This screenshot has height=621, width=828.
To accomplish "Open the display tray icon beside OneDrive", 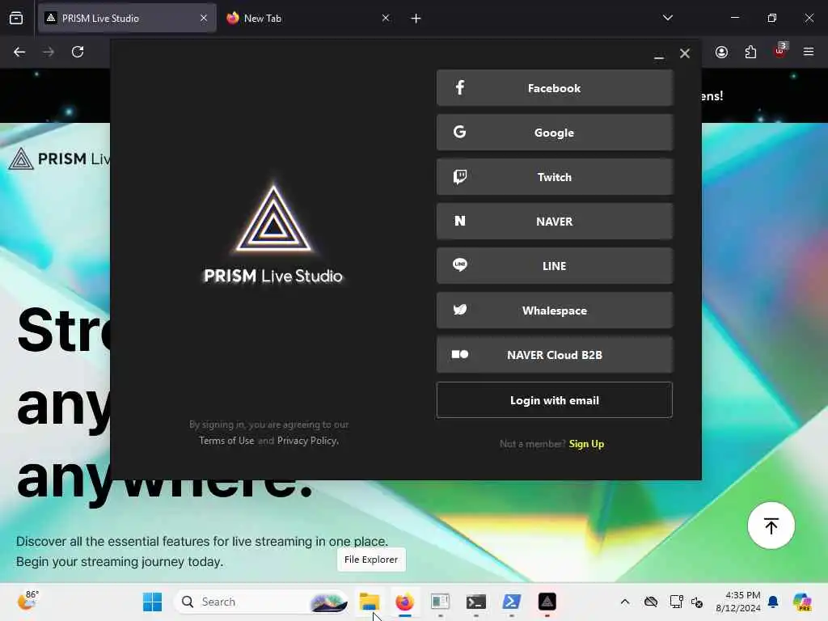I will 676,602.
